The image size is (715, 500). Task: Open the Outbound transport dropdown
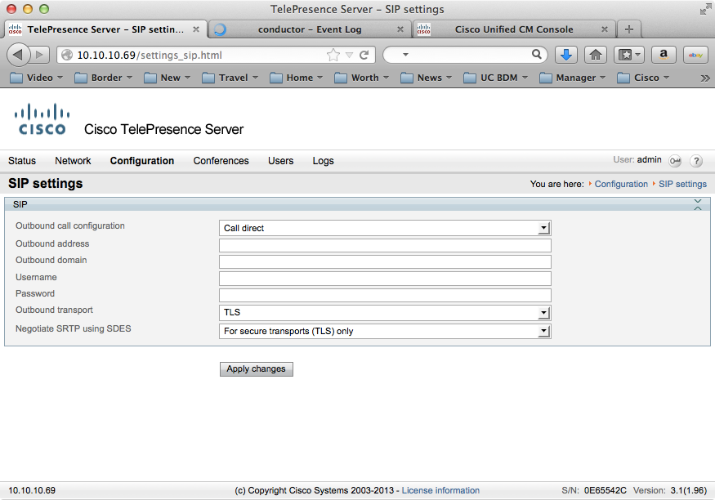click(385, 312)
